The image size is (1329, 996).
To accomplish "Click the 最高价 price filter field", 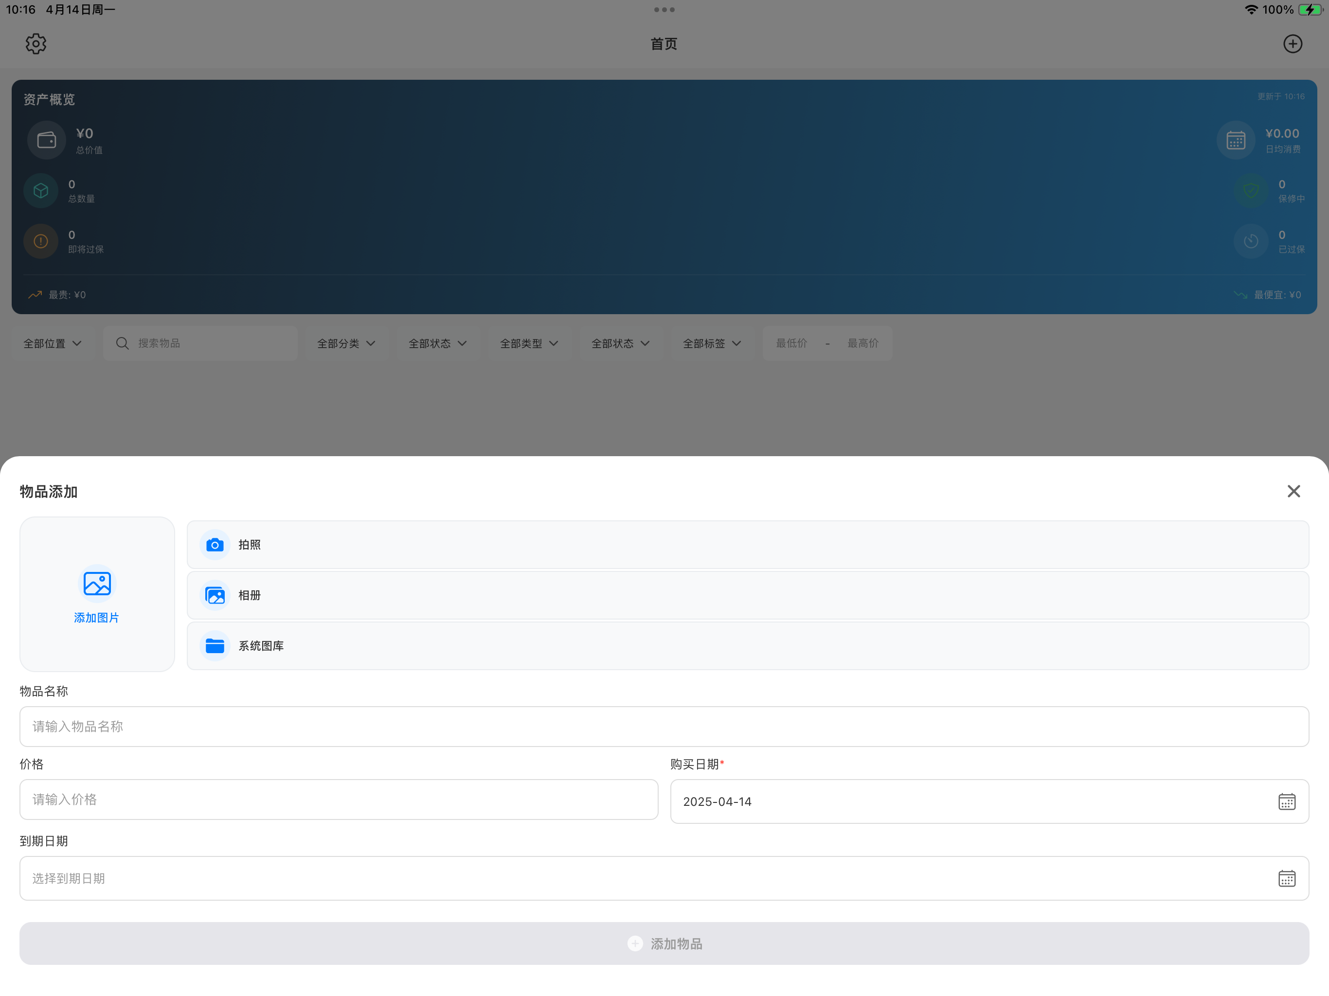I will [x=863, y=344].
